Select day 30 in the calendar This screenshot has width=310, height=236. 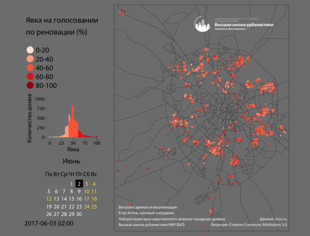(79, 214)
